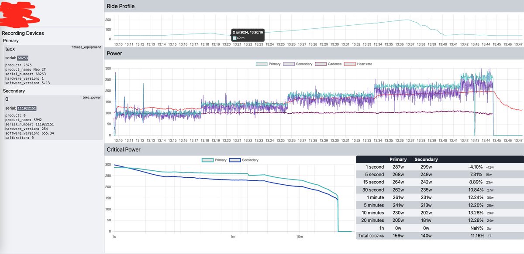Image resolution: width=524 pixels, height=254 pixels.
Task: Click the highlighted serial badge 68253
Action: 24,58
